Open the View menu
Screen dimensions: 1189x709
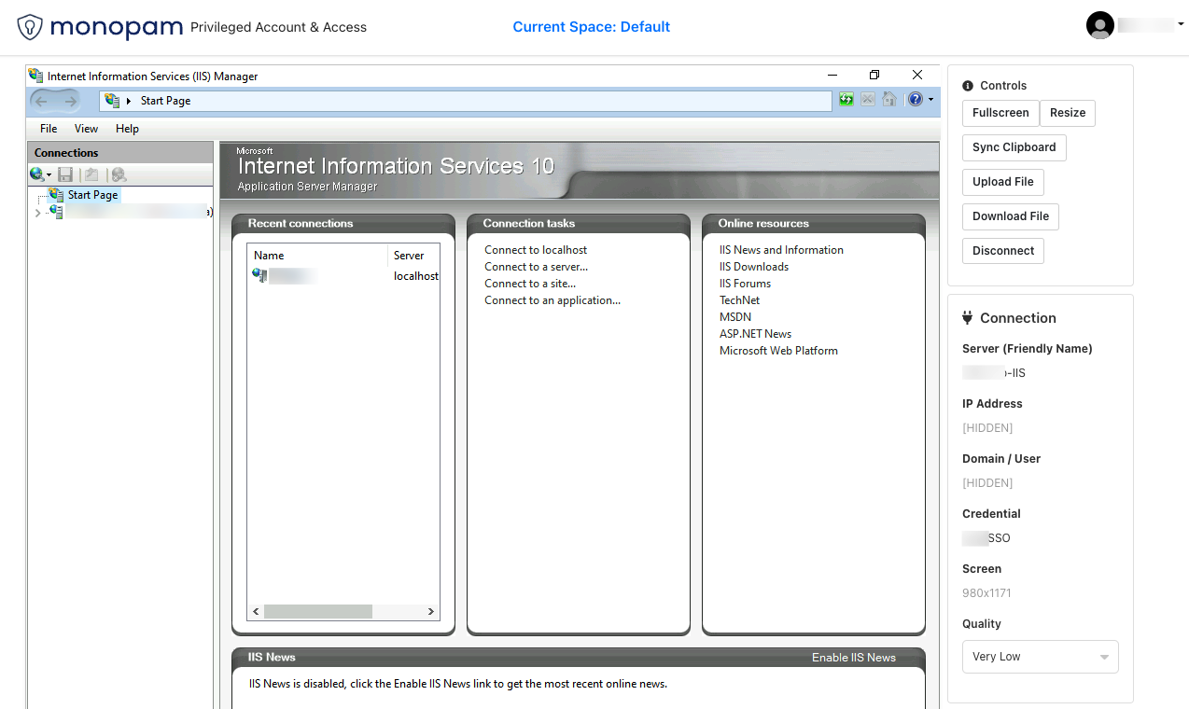coord(86,129)
